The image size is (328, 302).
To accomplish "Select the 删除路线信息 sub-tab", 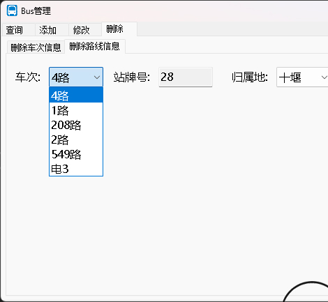I will pos(95,46).
